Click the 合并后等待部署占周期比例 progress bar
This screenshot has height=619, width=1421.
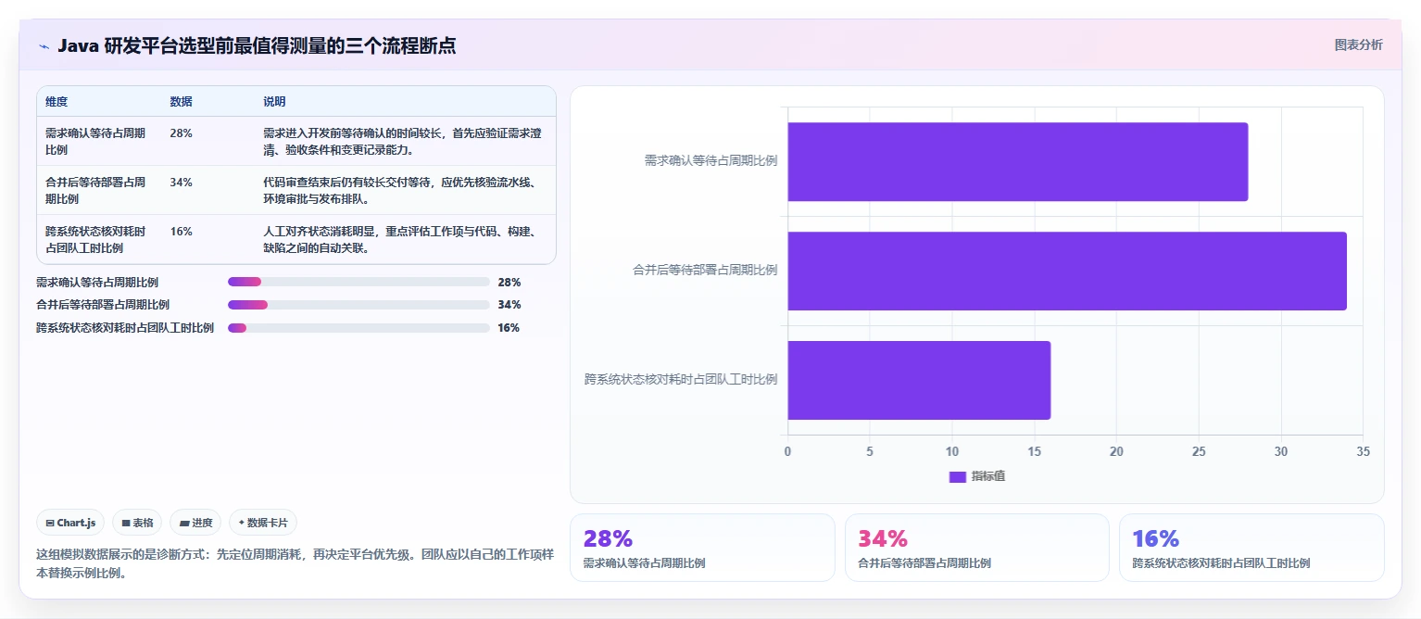[358, 305]
